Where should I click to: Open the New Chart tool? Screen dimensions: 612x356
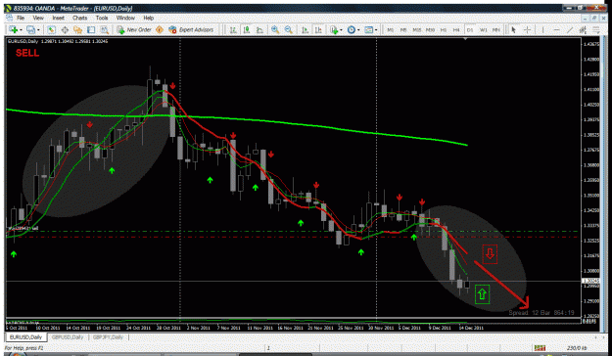coord(14,29)
